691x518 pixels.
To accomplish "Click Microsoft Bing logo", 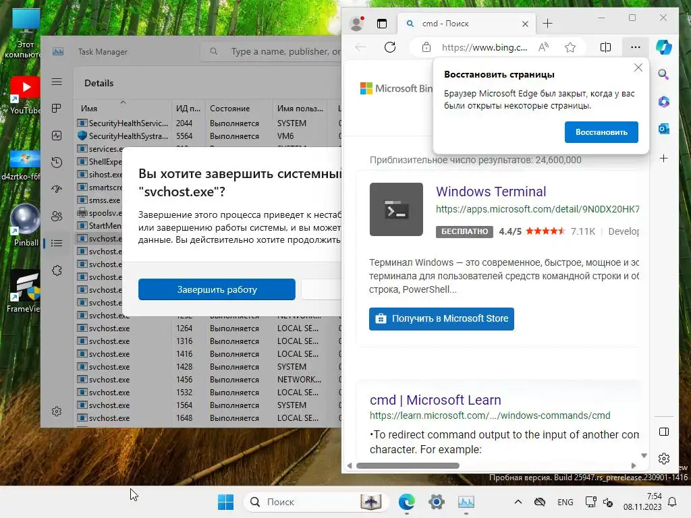I will tap(396, 88).
